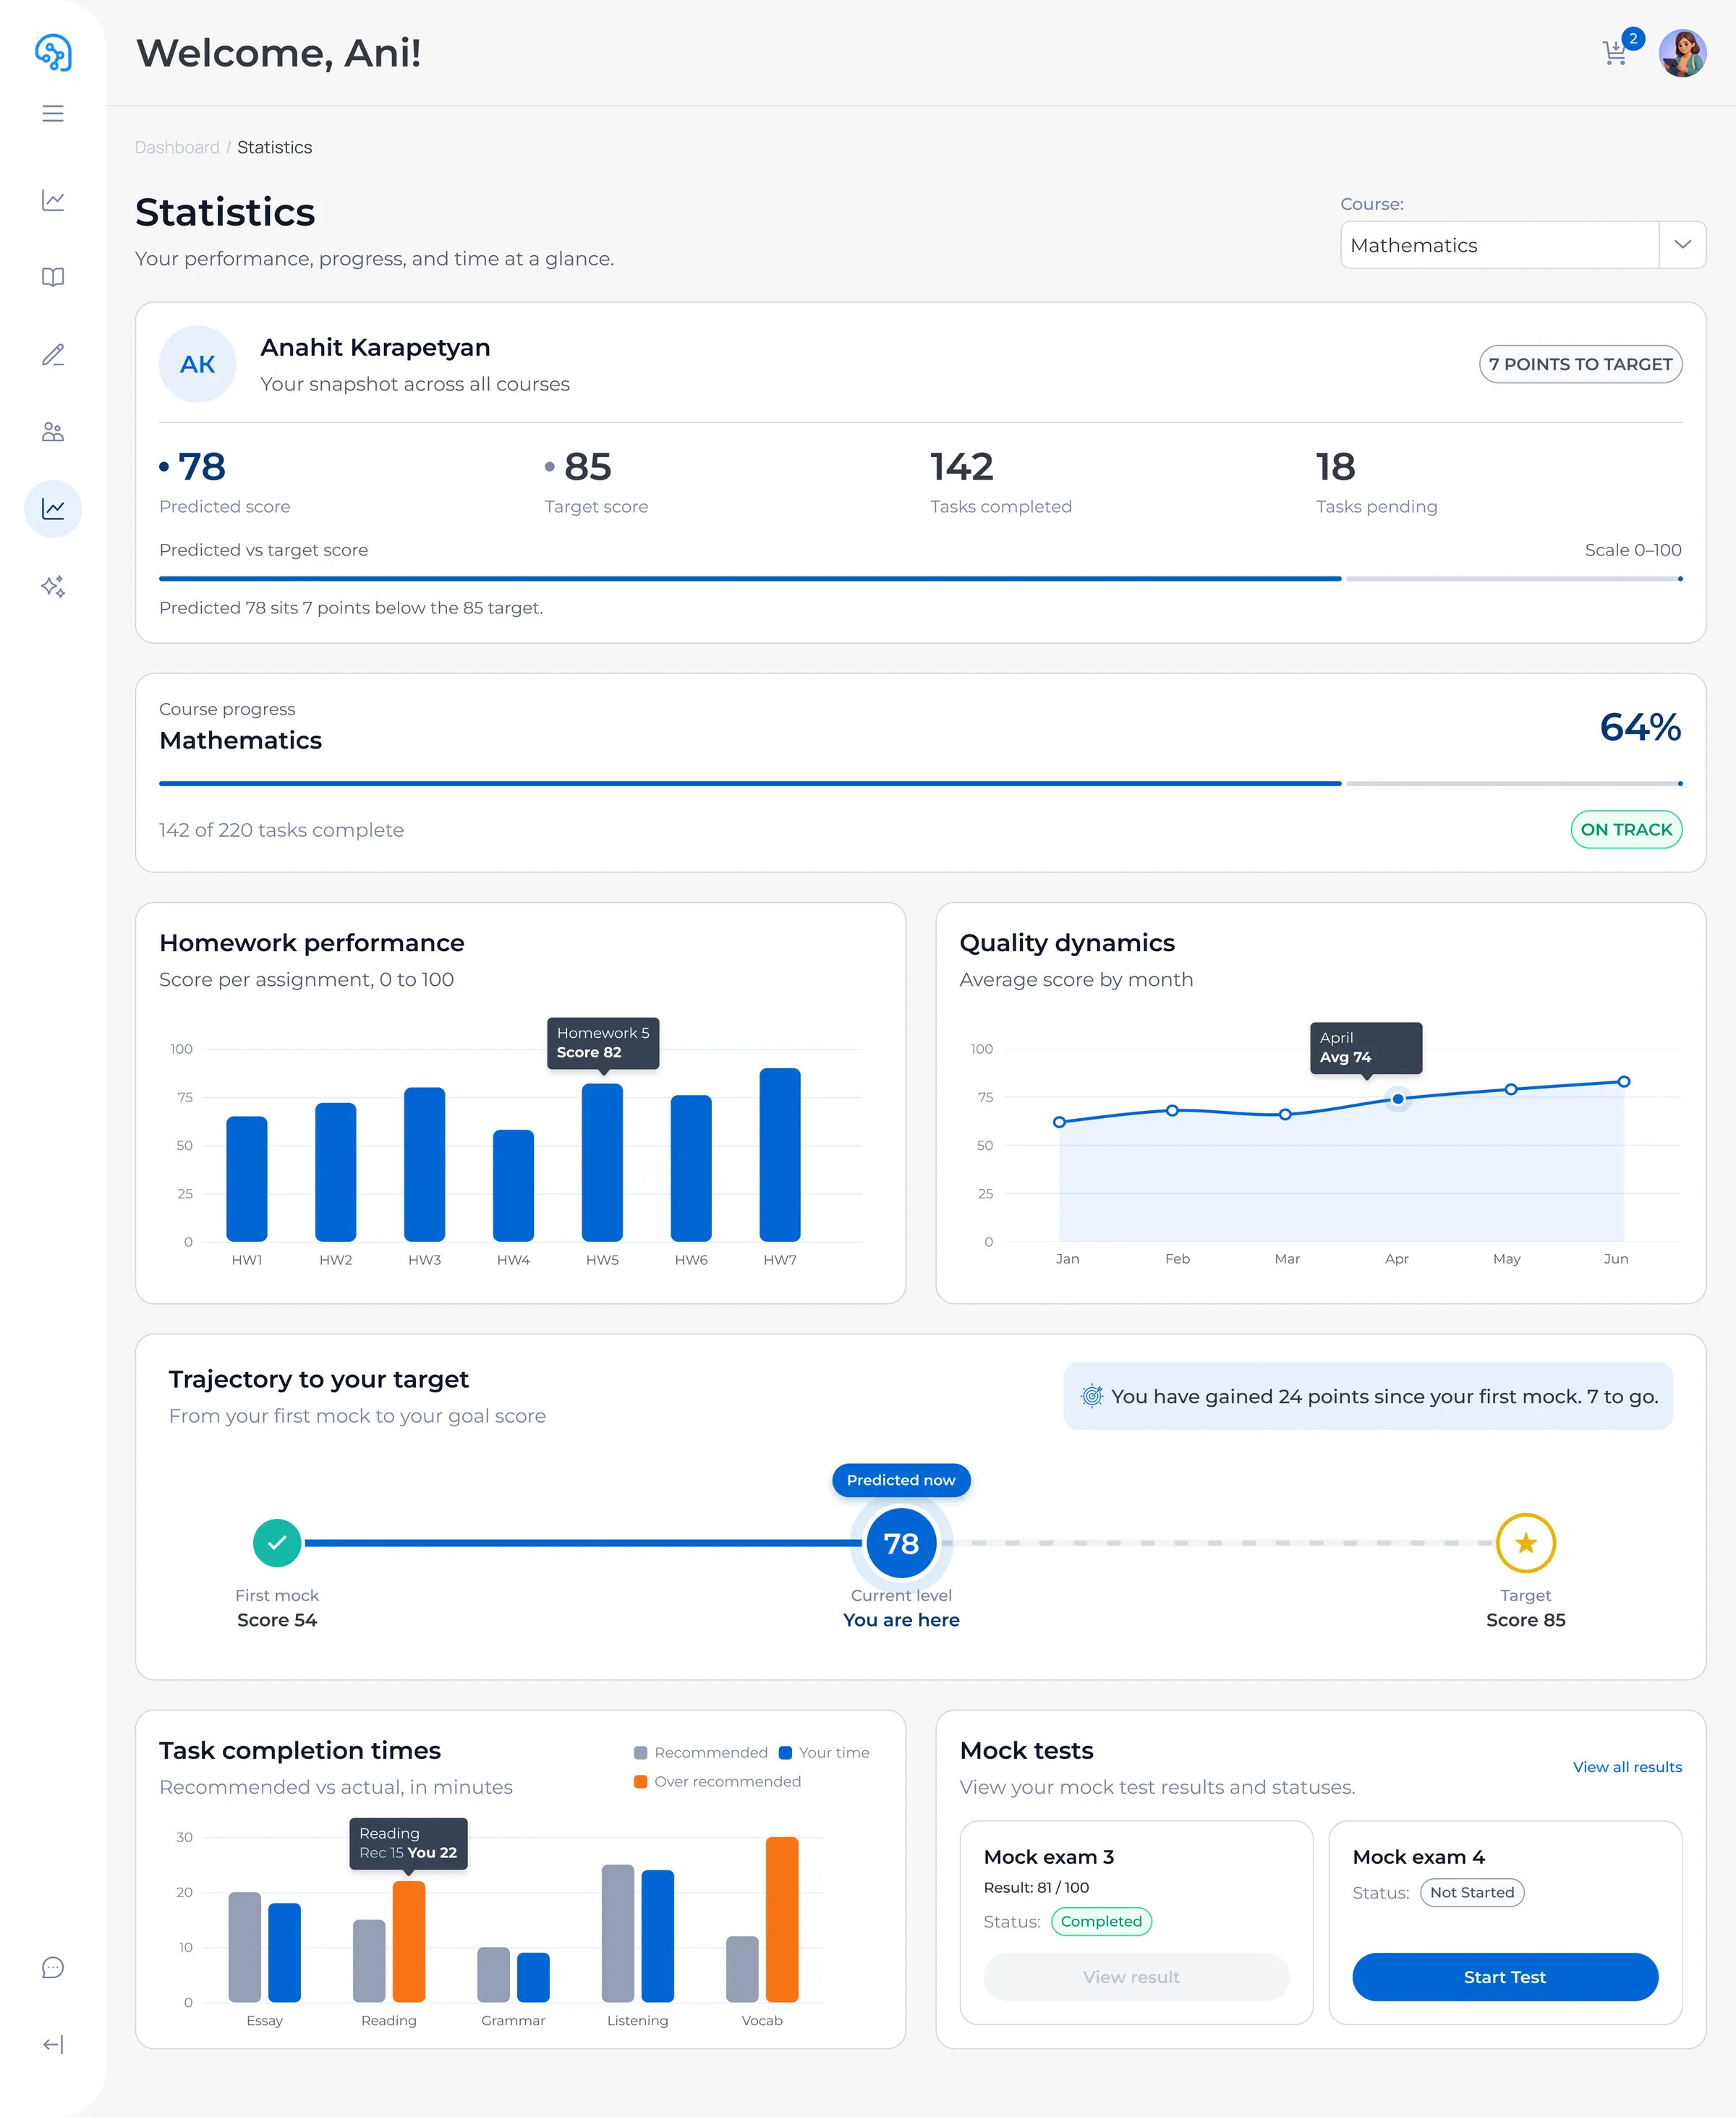1736x2117 pixels.
Task: Select the active statistics chart sidebar item
Action: (53, 509)
